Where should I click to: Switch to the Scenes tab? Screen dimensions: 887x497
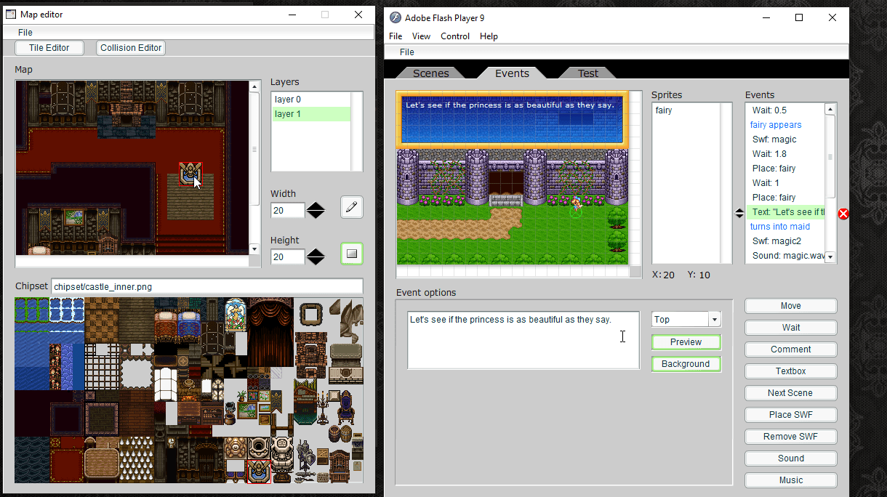coord(431,73)
